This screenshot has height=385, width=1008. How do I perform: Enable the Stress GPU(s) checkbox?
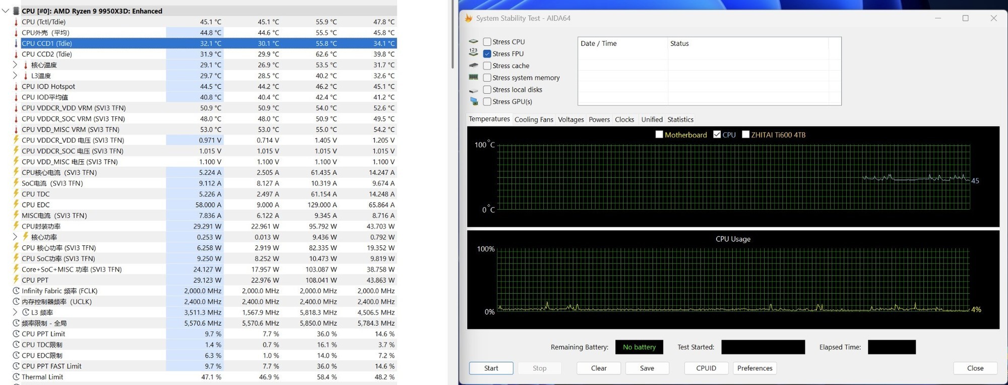[487, 101]
